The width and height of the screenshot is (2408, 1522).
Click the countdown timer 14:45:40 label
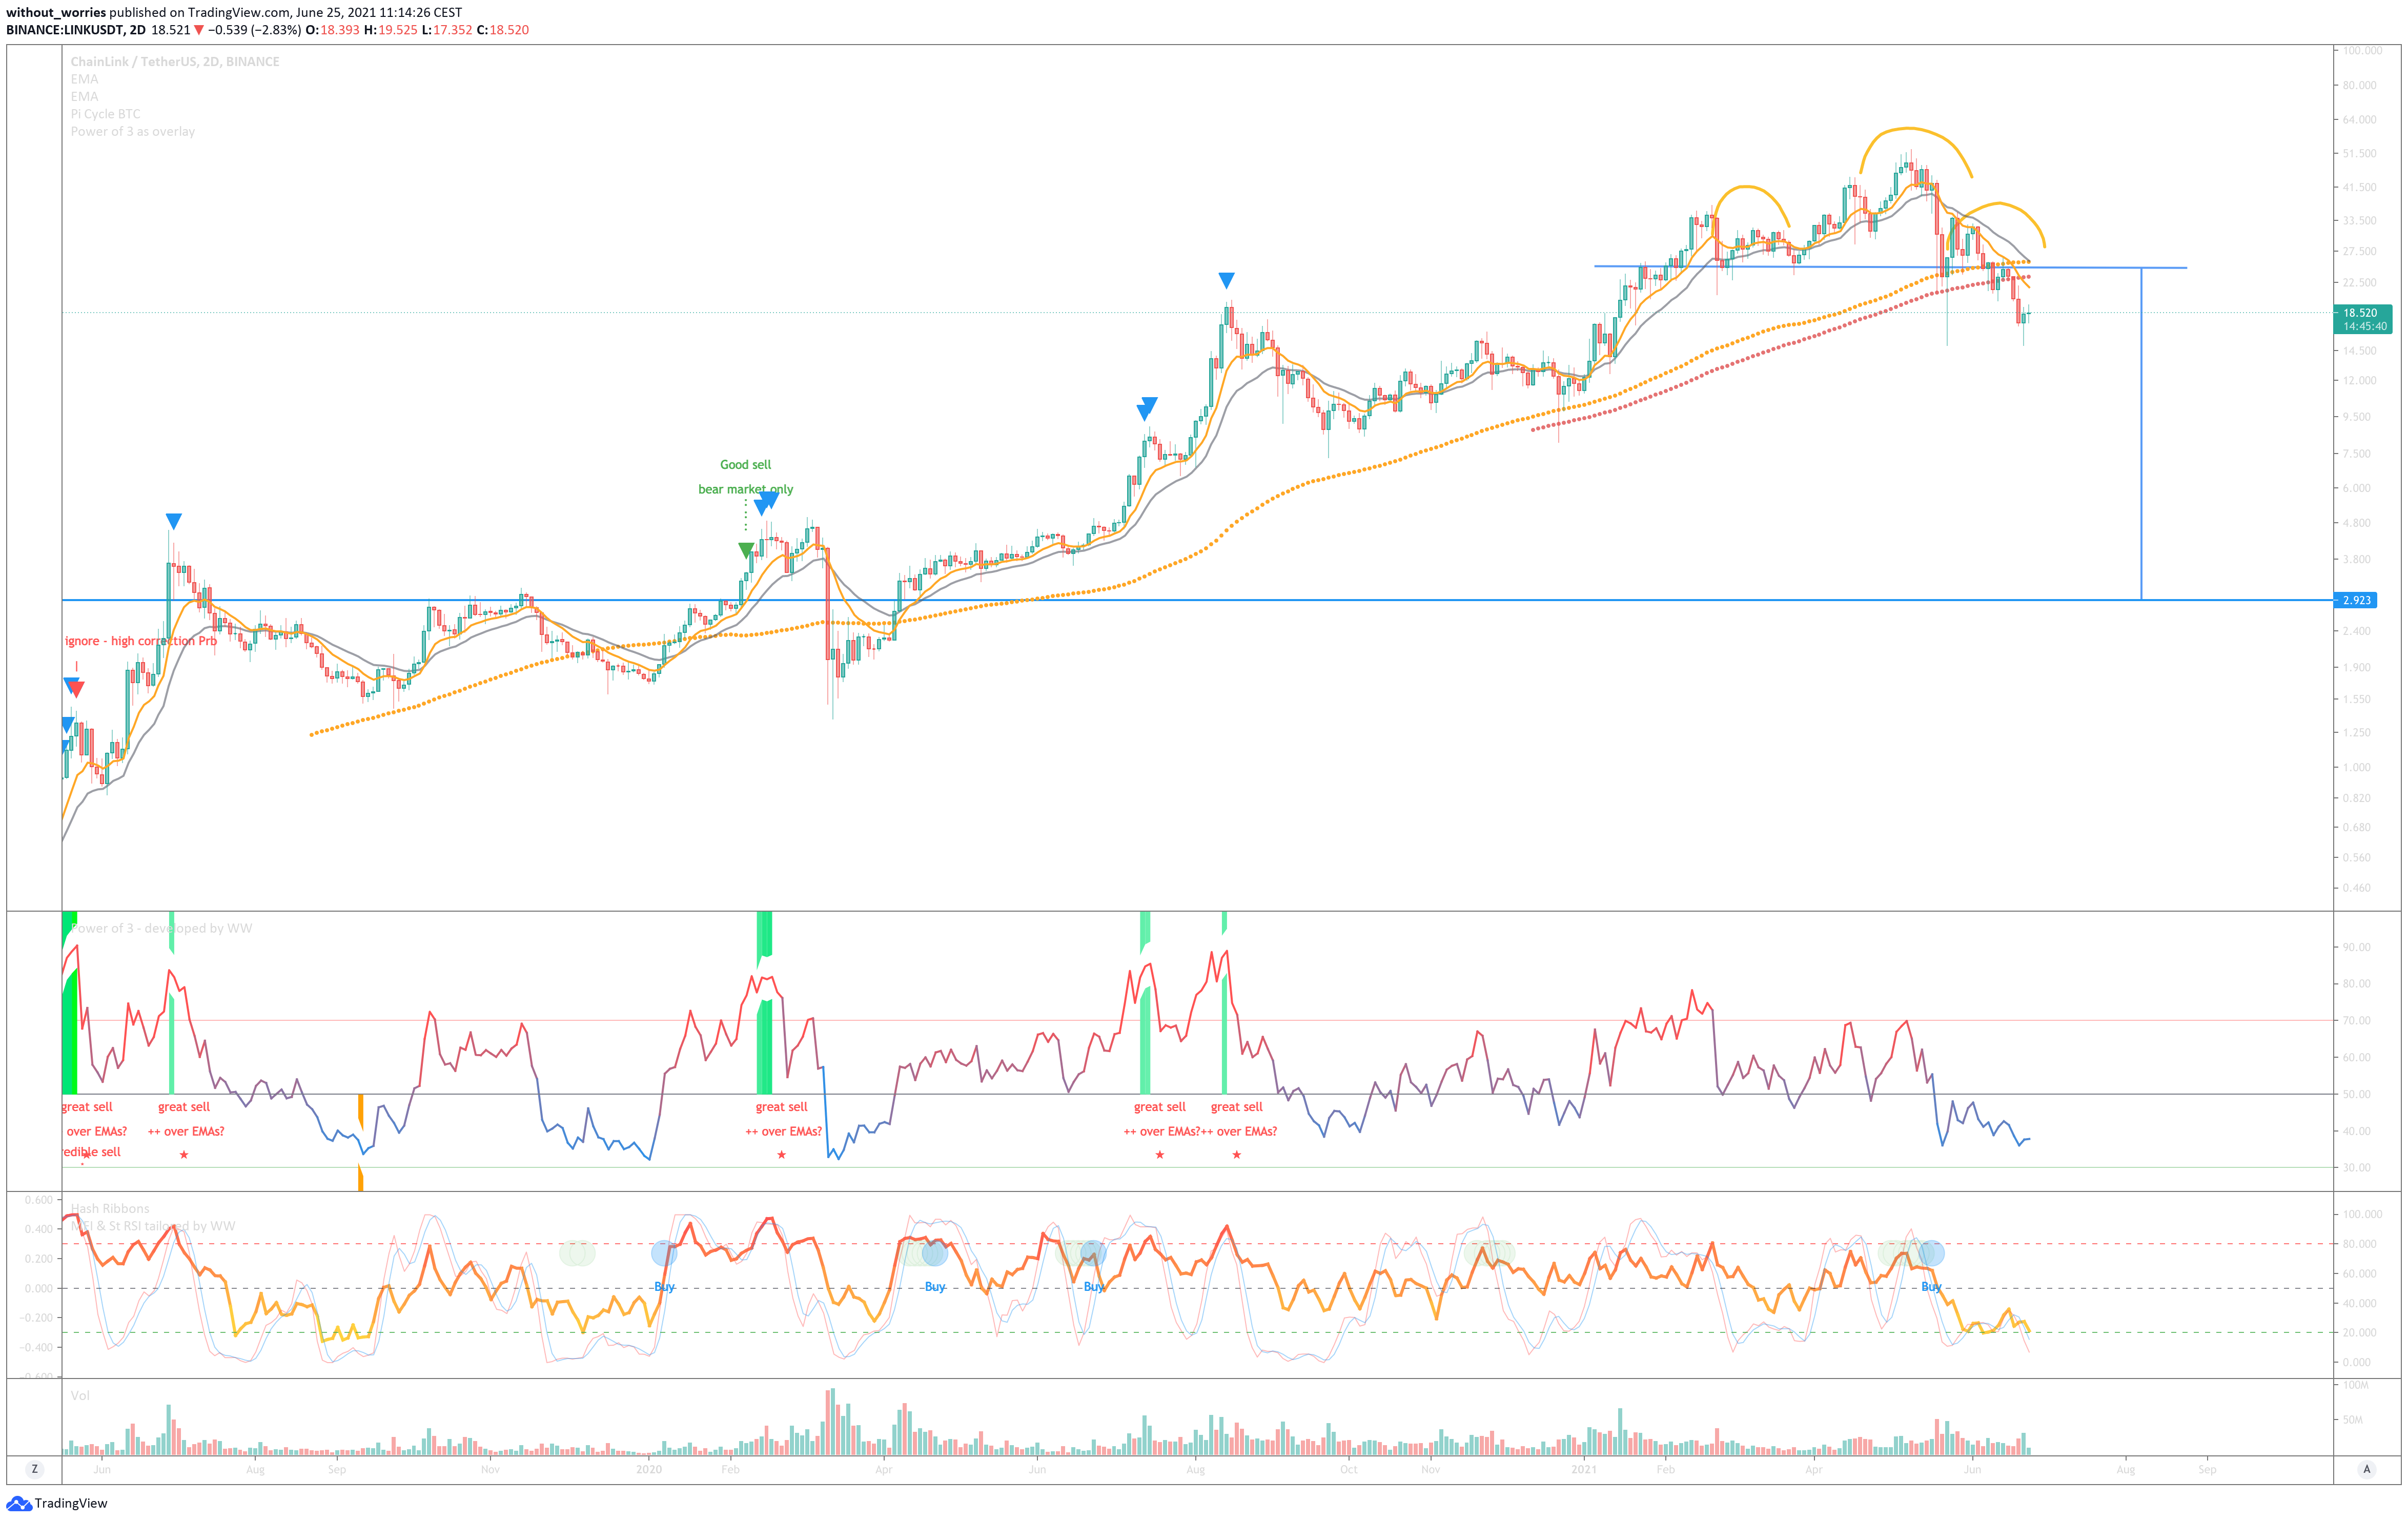pos(2365,327)
